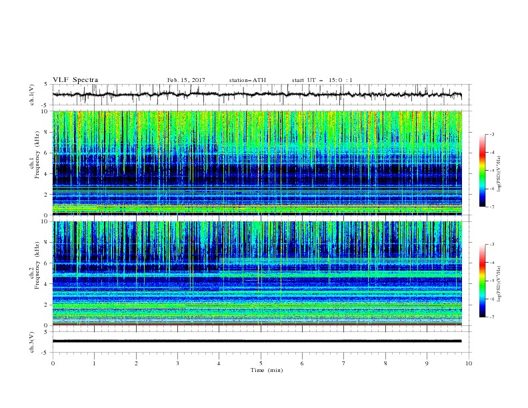This screenshot has height=408, width=528.
Task: Click the ch.2 spectrogram color bar
Action: [x=482, y=281]
